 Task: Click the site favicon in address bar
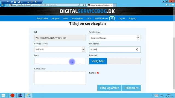point(11,5)
